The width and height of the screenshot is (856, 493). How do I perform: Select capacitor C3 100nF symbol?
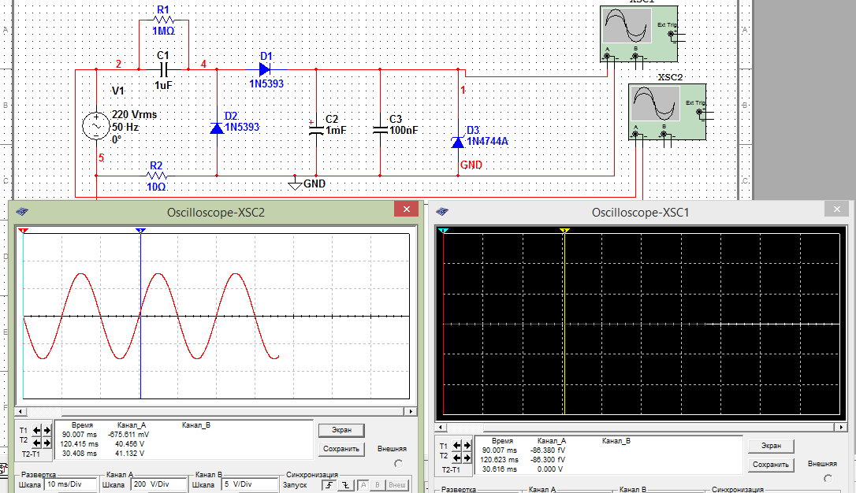pyautogui.click(x=380, y=130)
